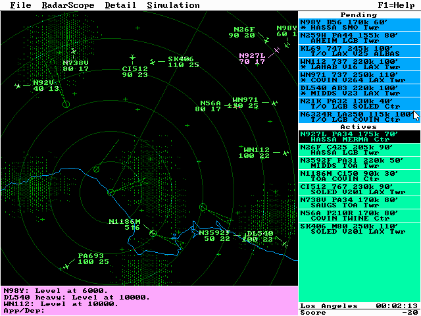421x316 pixels.
Task: Click the CI512 767 active flight strip
Action: point(359,190)
